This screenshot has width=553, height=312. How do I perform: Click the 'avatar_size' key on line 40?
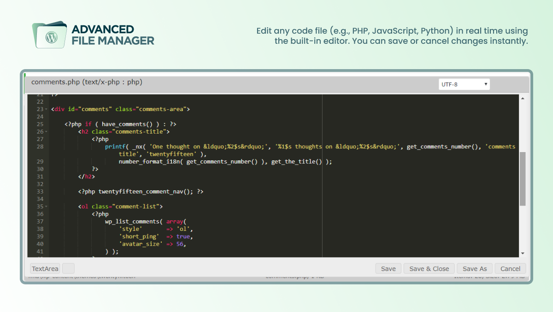[141, 244]
